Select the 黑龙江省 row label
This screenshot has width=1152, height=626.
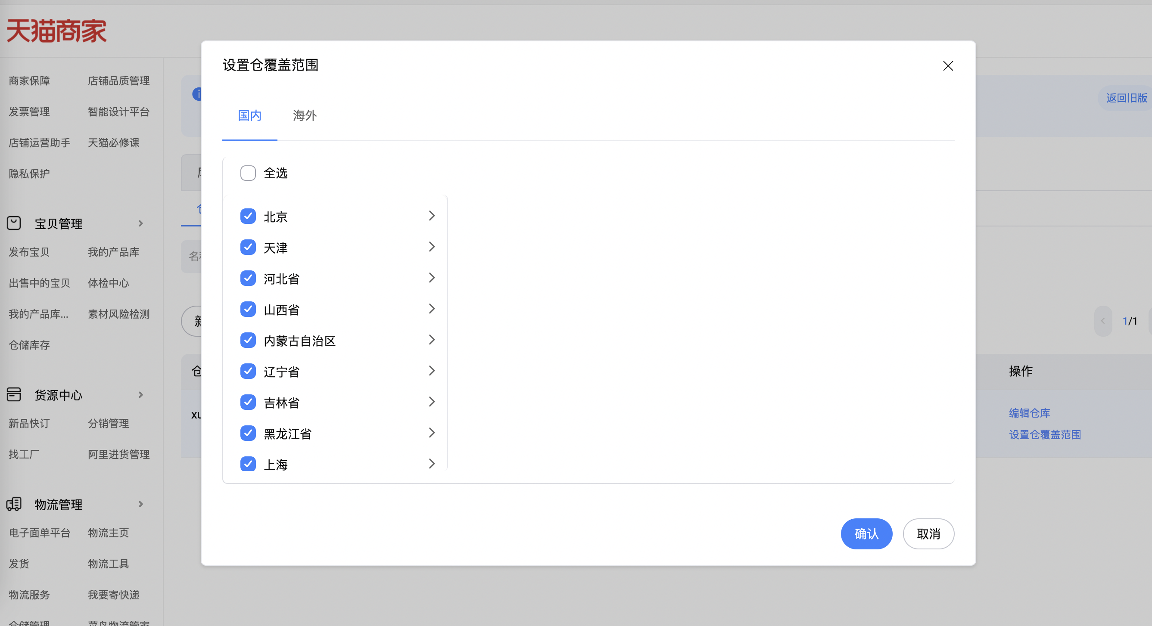pos(287,434)
